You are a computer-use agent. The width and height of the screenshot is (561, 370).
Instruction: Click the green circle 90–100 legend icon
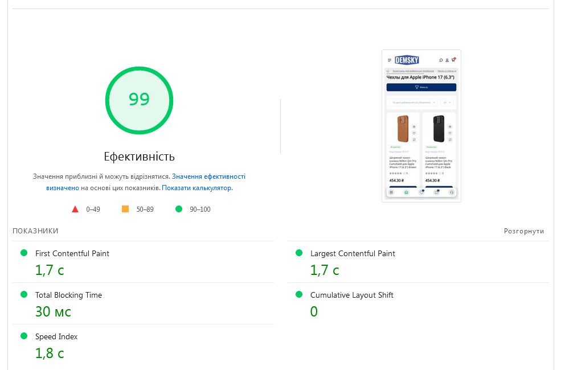179,209
